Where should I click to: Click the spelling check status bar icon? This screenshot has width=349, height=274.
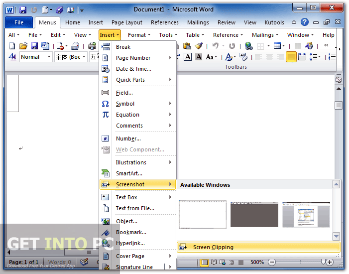tap(84, 262)
